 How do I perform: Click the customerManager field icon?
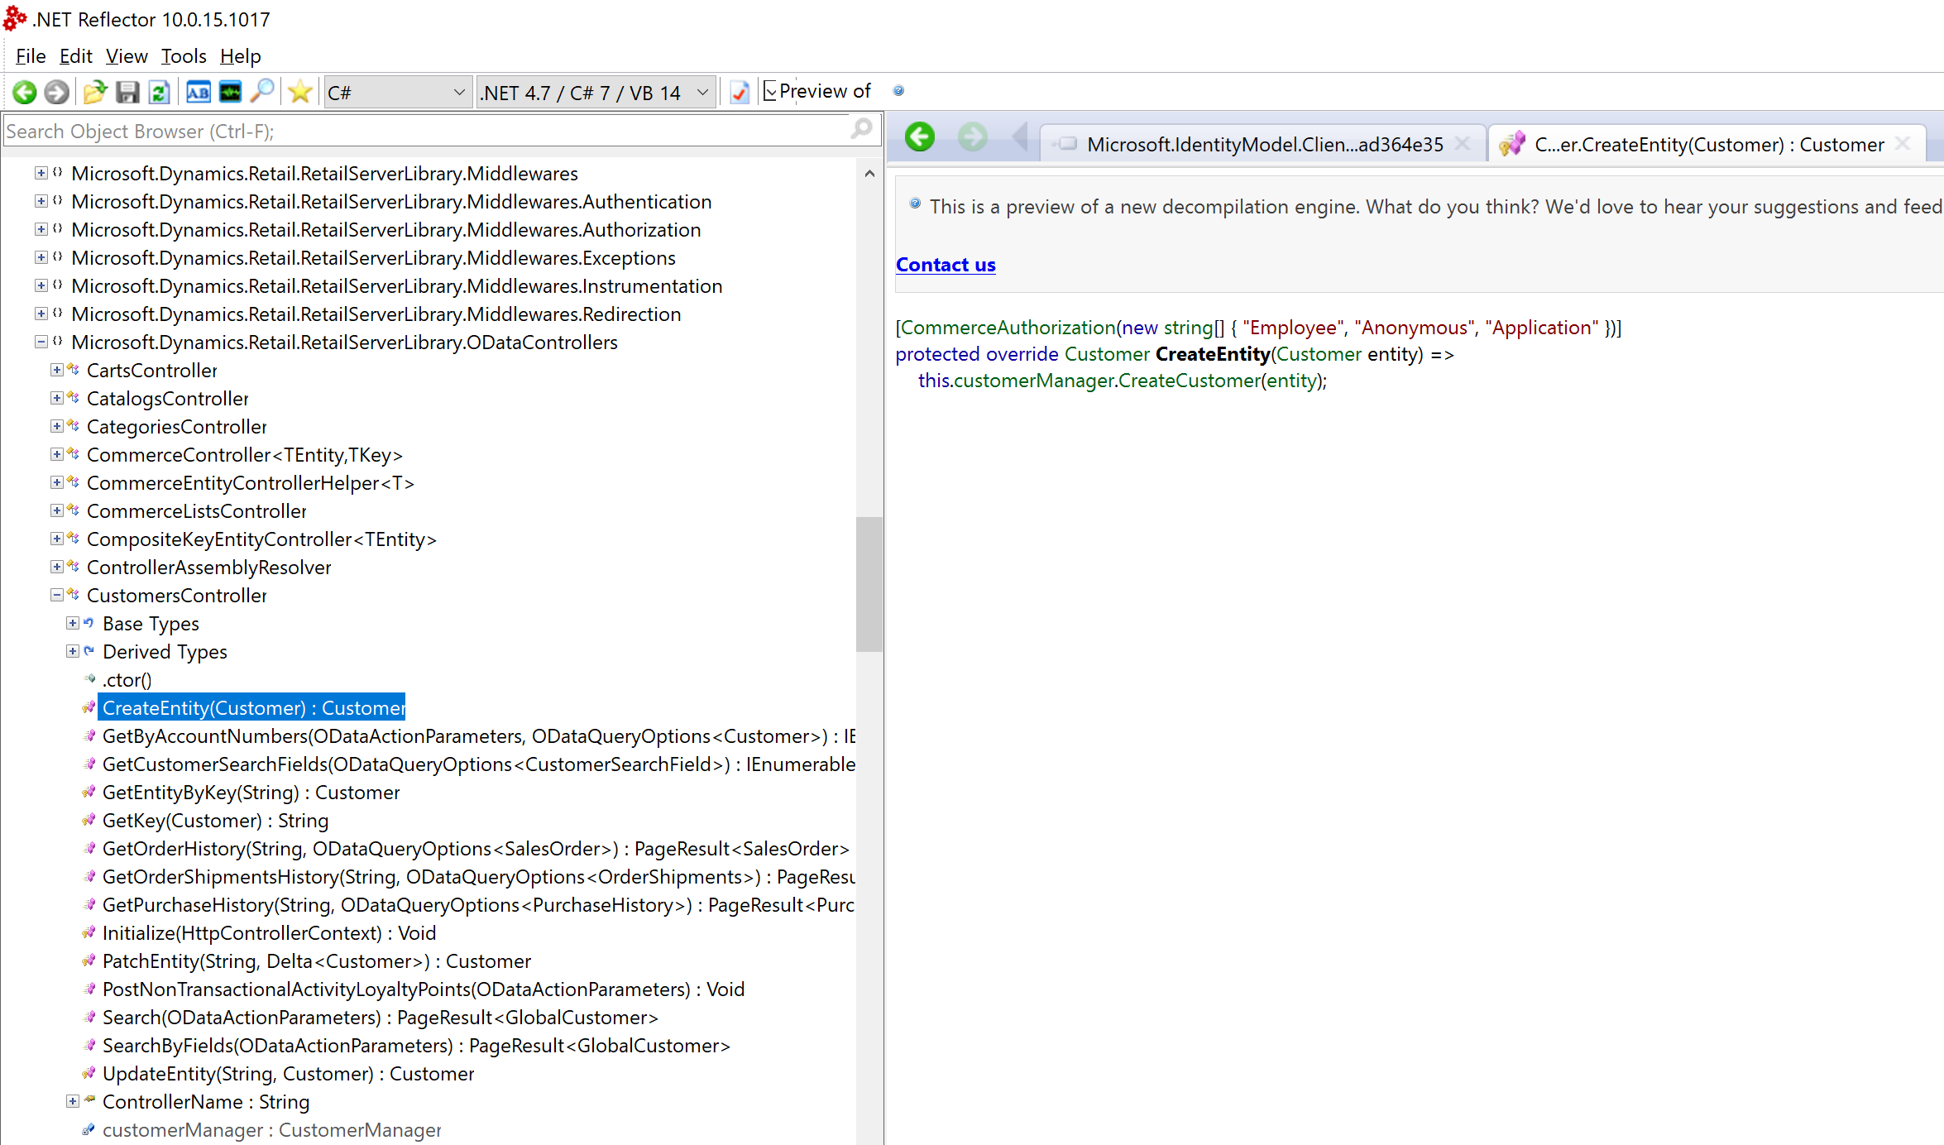[89, 1129]
